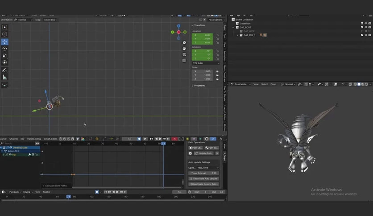Image resolution: width=373 pixels, height=216 pixels.
Task: Toggle the camera view icon
Action: tap(184, 54)
